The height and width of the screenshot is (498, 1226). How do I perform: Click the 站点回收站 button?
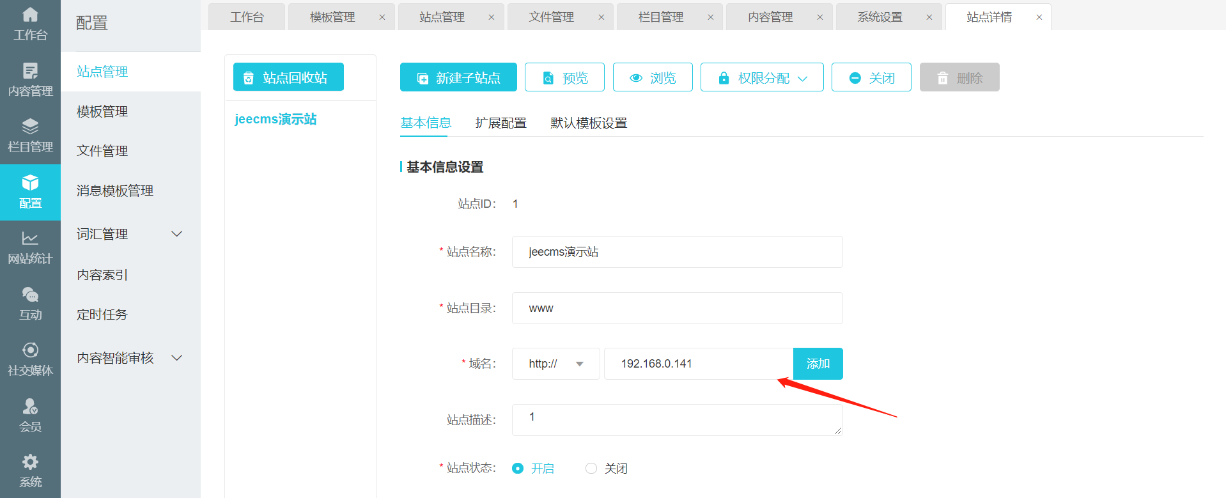(288, 77)
